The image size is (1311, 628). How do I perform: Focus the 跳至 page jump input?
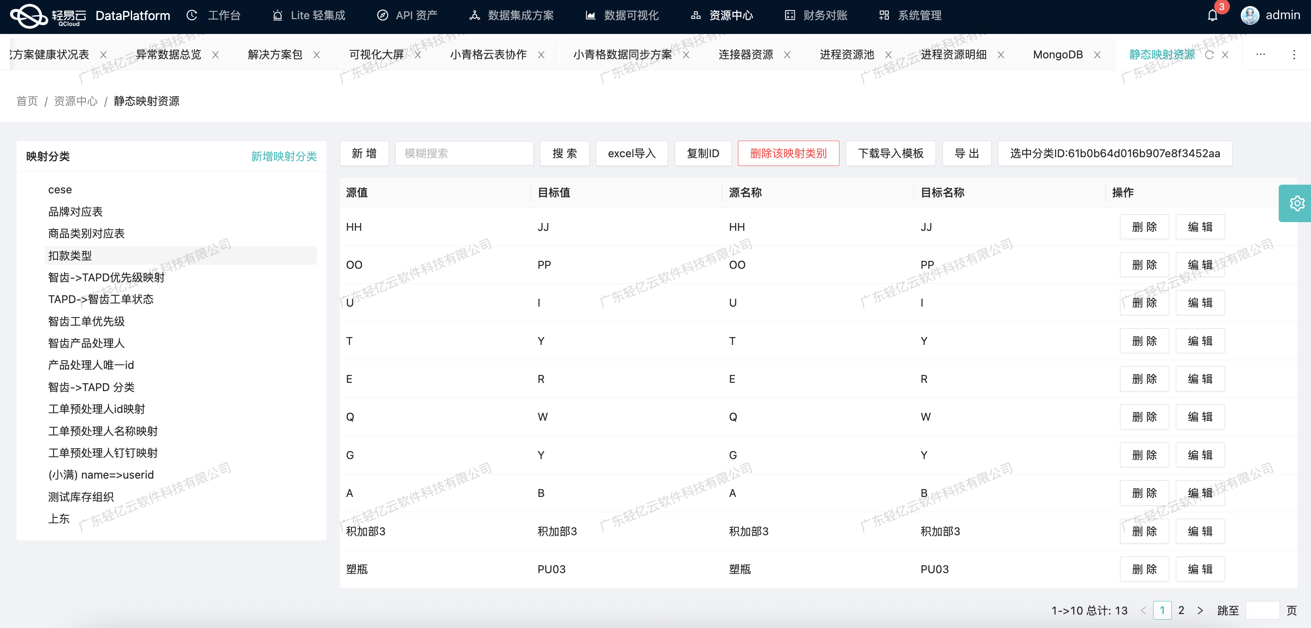pos(1263,610)
